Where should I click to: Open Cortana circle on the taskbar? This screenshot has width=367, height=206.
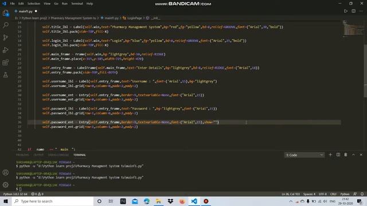coord(99,201)
